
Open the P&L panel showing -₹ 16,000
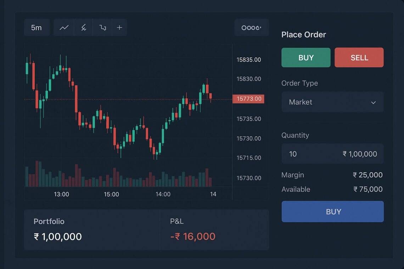(214, 230)
